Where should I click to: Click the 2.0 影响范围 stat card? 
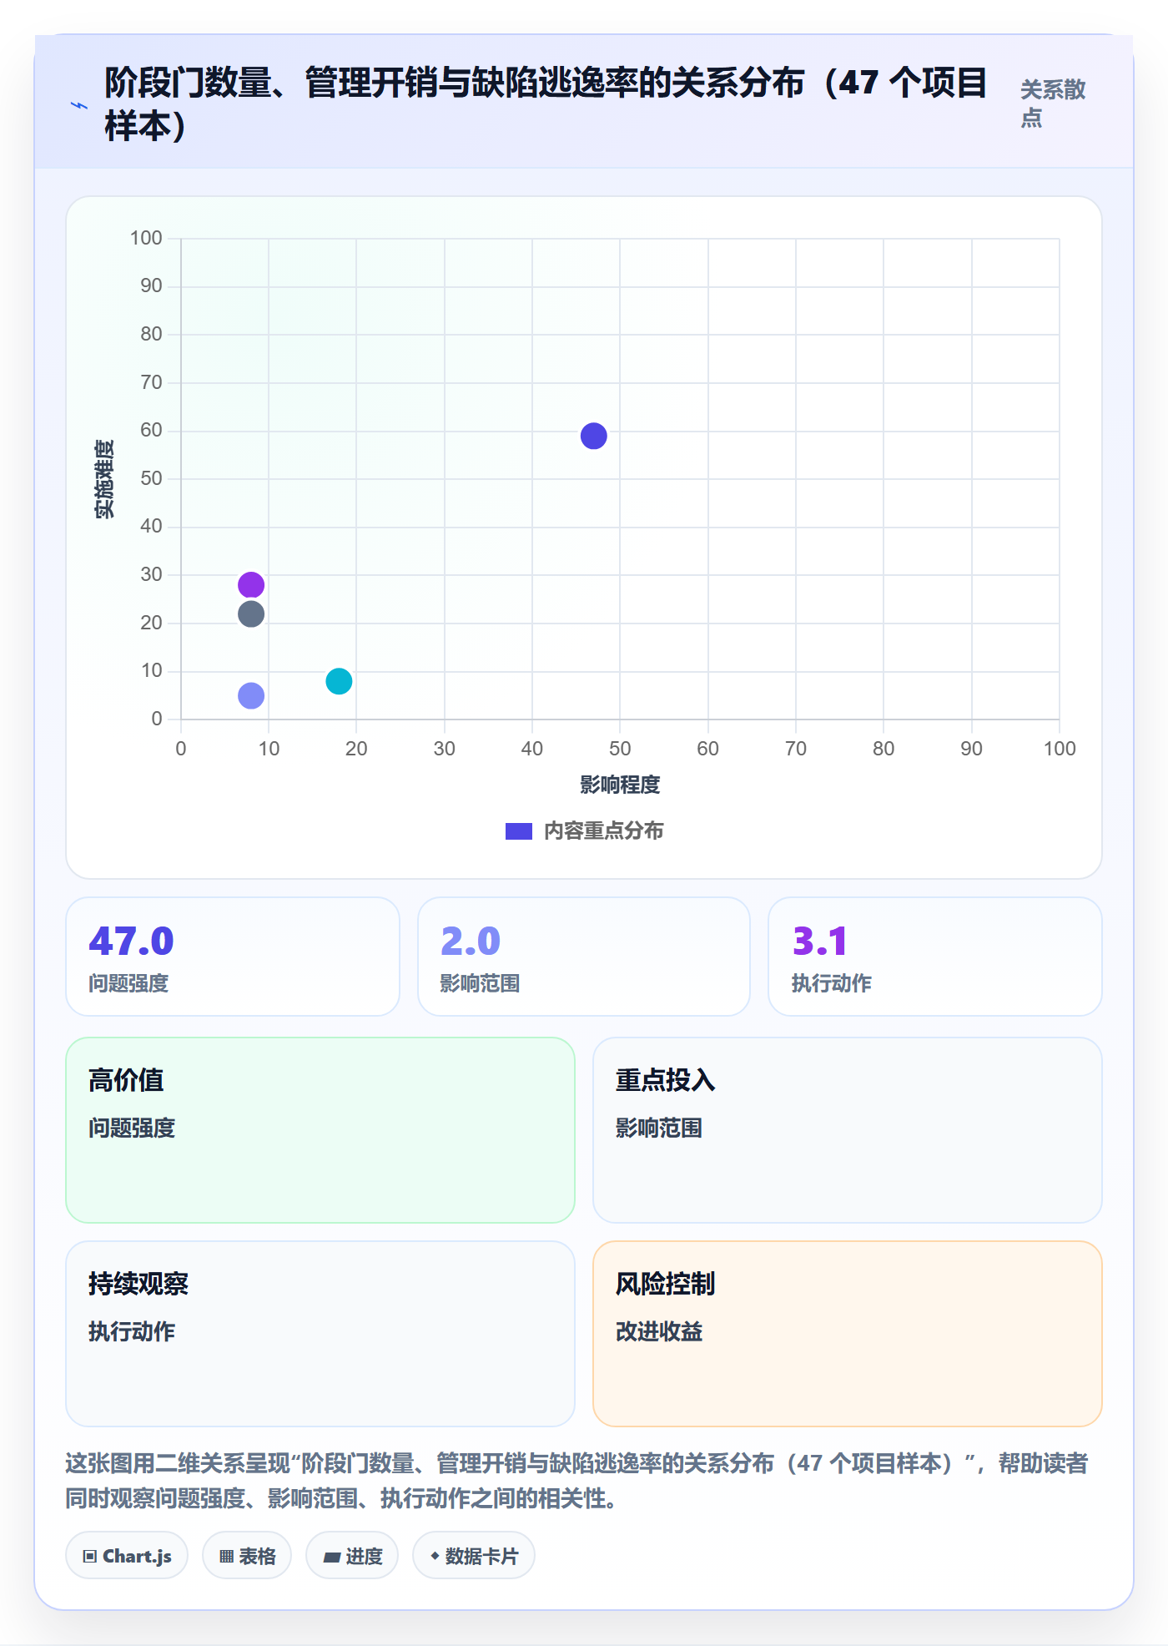click(x=584, y=957)
